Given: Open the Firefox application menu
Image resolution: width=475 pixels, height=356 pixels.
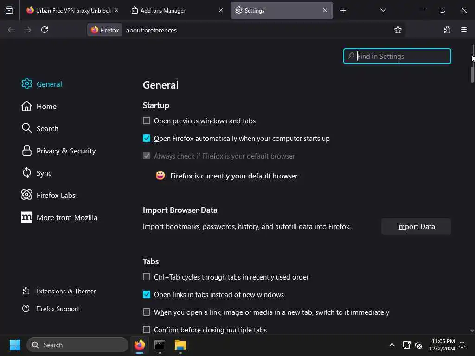Looking at the screenshot, I should [464, 30].
